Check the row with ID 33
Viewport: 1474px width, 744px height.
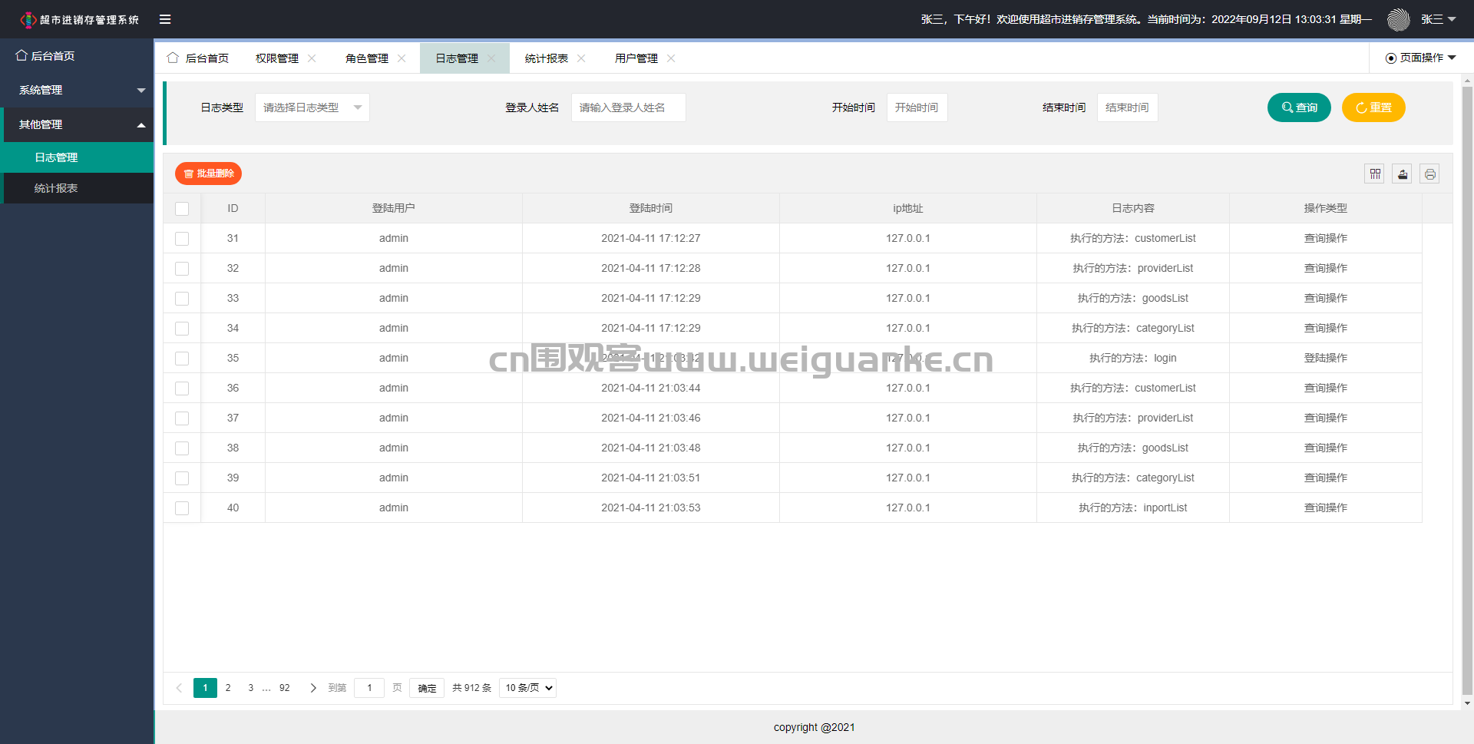tap(182, 299)
